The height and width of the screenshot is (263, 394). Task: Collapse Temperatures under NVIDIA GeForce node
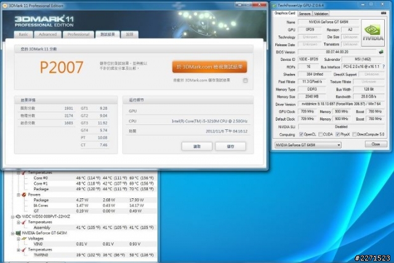(x=18, y=250)
